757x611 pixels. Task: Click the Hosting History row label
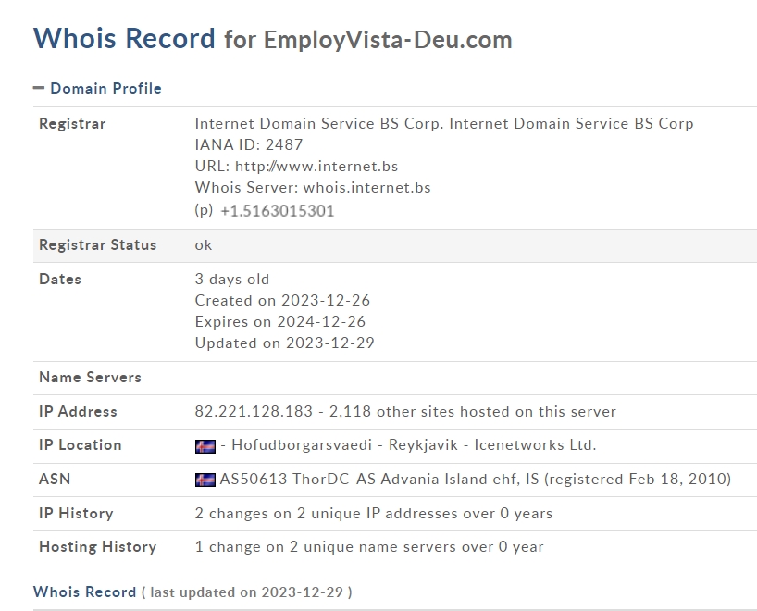pos(98,546)
